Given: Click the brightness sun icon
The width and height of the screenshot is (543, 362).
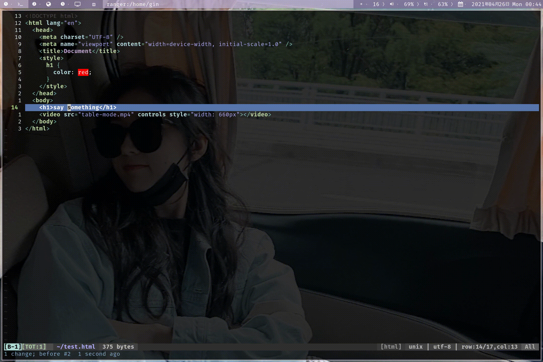Looking at the screenshot, I should pos(361,4).
